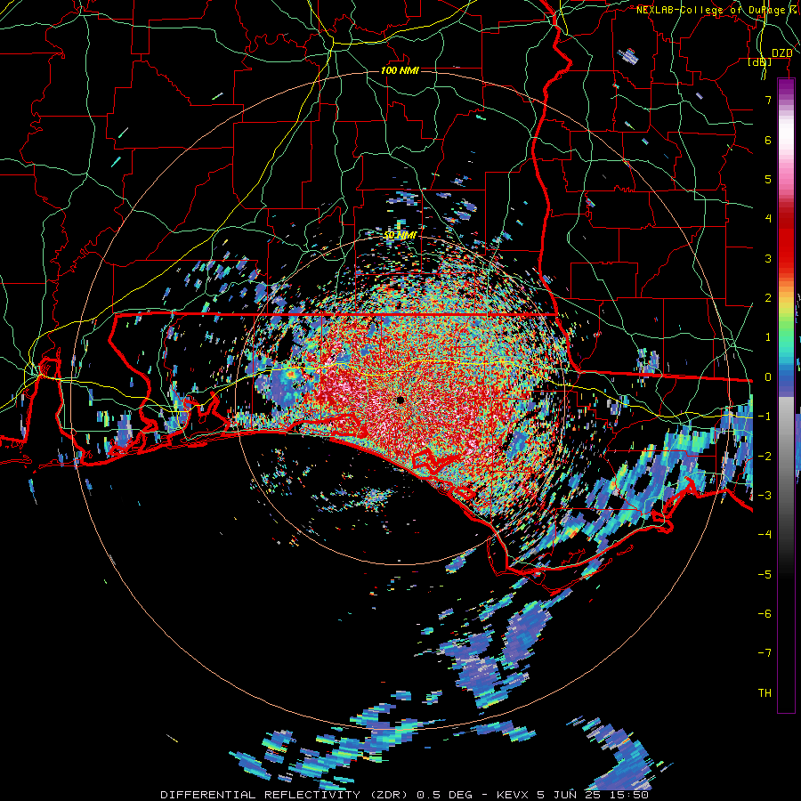Click the vertical ZDR color bar
This screenshot has height=801, width=801.
pos(786,396)
